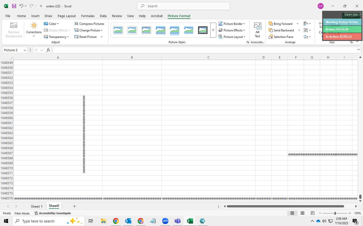Click the user account avatar EW

click(x=320, y=6)
